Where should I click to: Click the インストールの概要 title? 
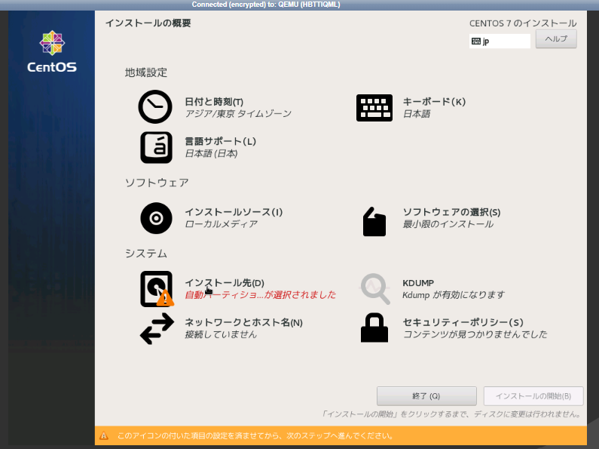point(148,23)
